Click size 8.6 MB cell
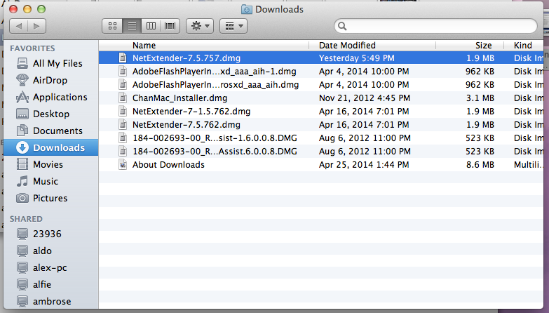The height and width of the screenshot is (313, 549). (480, 165)
